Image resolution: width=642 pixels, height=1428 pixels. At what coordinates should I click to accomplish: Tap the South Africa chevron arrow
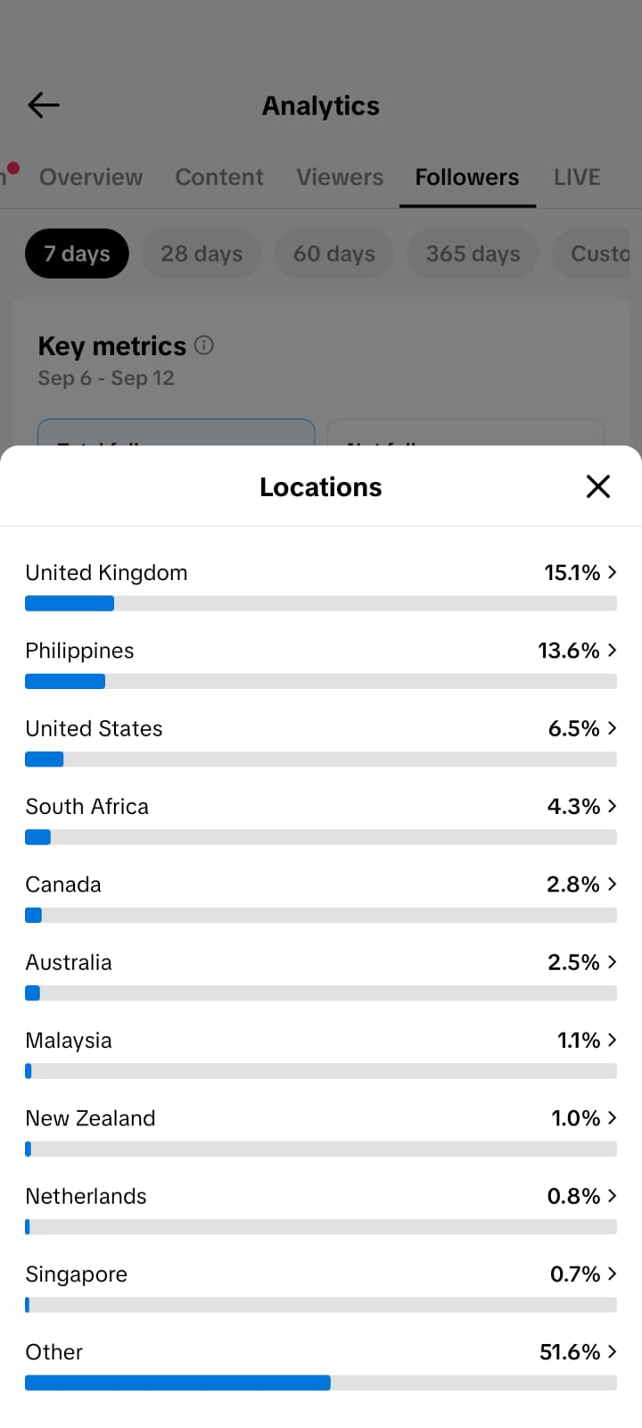click(612, 806)
